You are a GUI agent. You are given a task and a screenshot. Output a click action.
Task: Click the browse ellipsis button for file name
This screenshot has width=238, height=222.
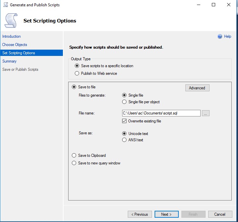click(x=206, y=113)
